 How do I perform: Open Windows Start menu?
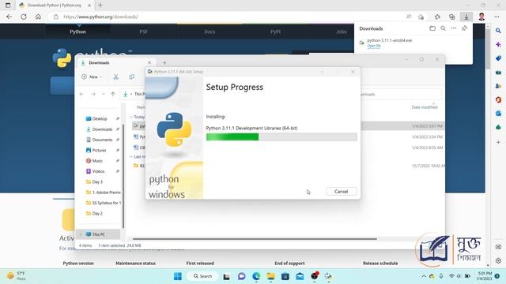178,276
